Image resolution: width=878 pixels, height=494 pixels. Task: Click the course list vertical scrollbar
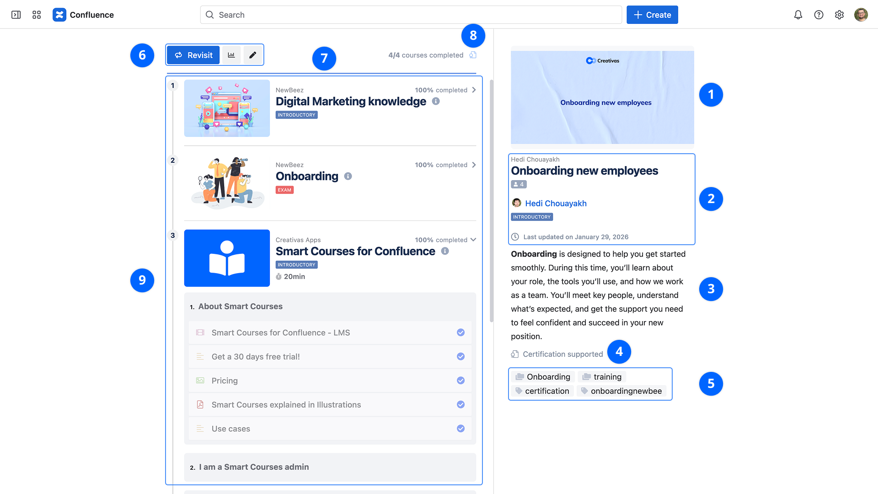tap(492, 201)
